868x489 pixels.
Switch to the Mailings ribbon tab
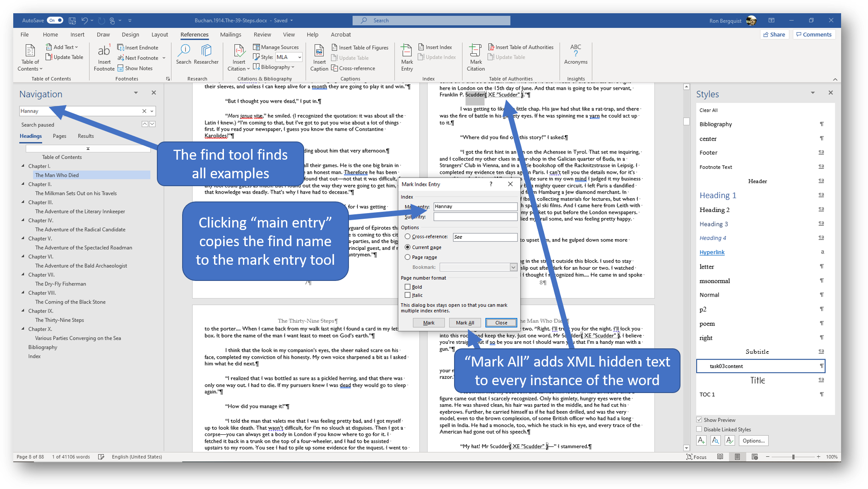click(231, 34)
